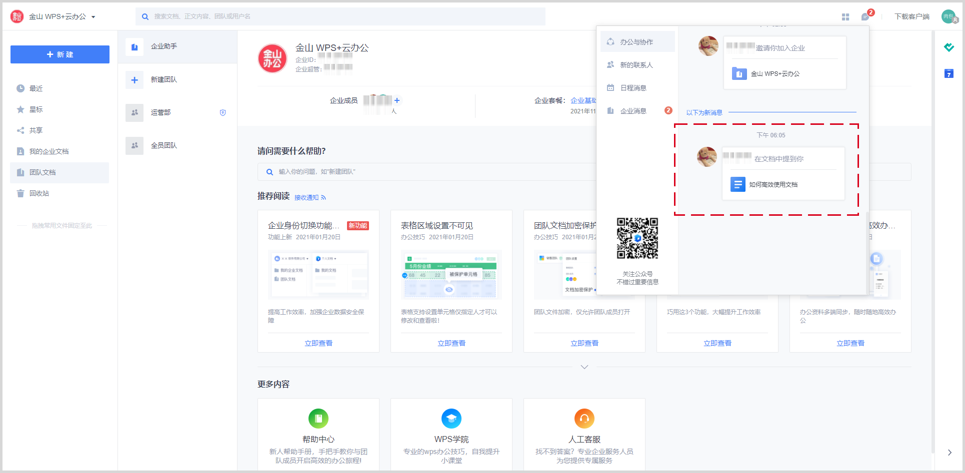Select 企业助手 in the team list
The height and width of the screenshot is (473, 965).
point(177,46)
